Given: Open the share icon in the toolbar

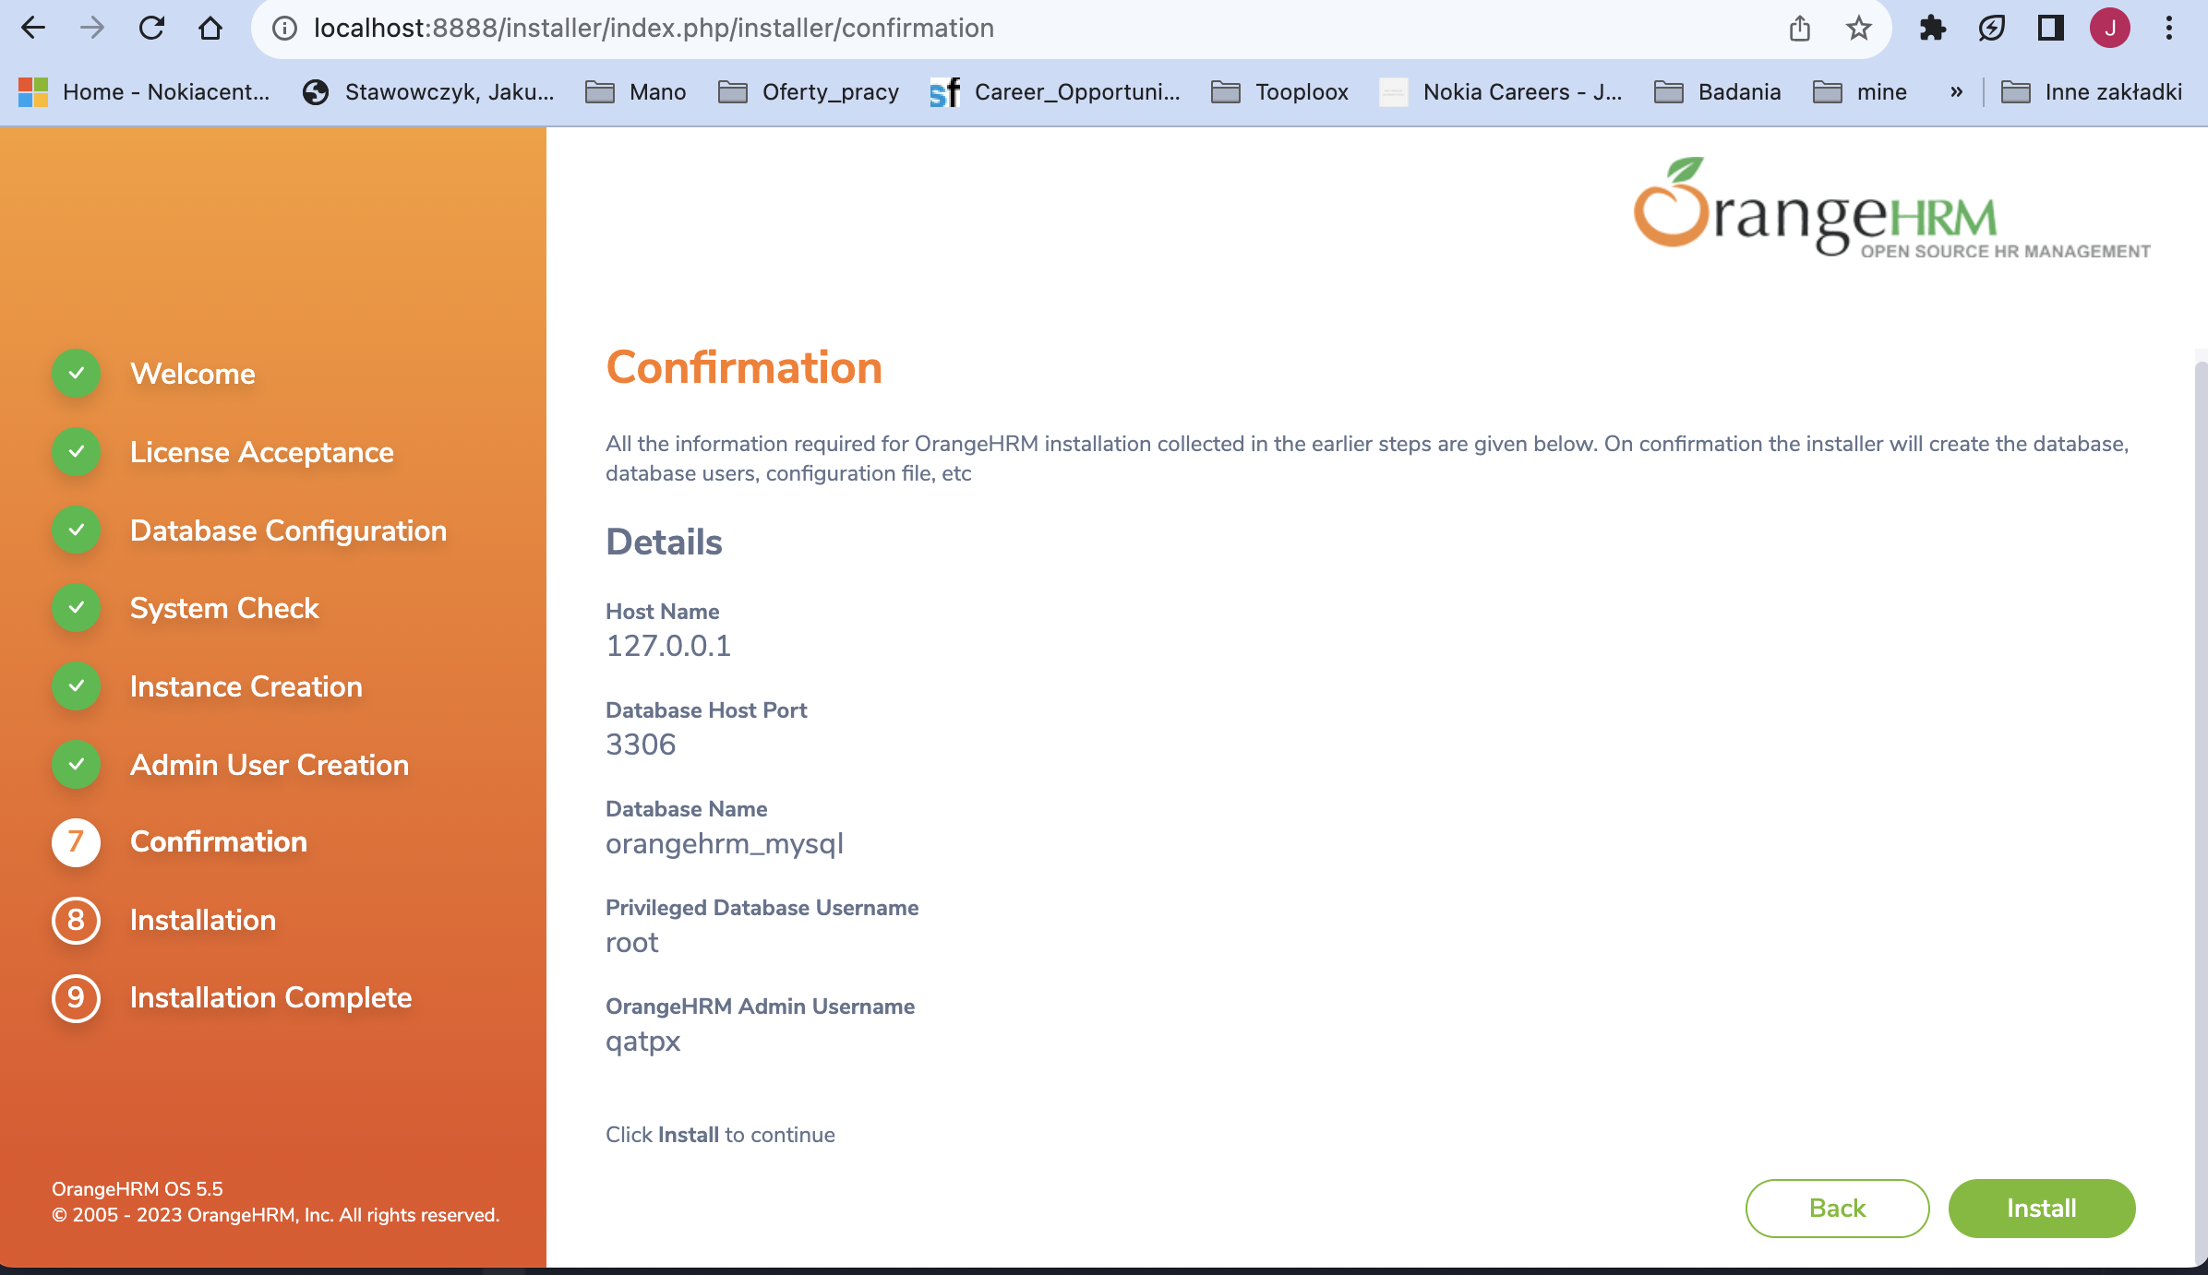Looking at the screenshot, I should (1798, 28).
